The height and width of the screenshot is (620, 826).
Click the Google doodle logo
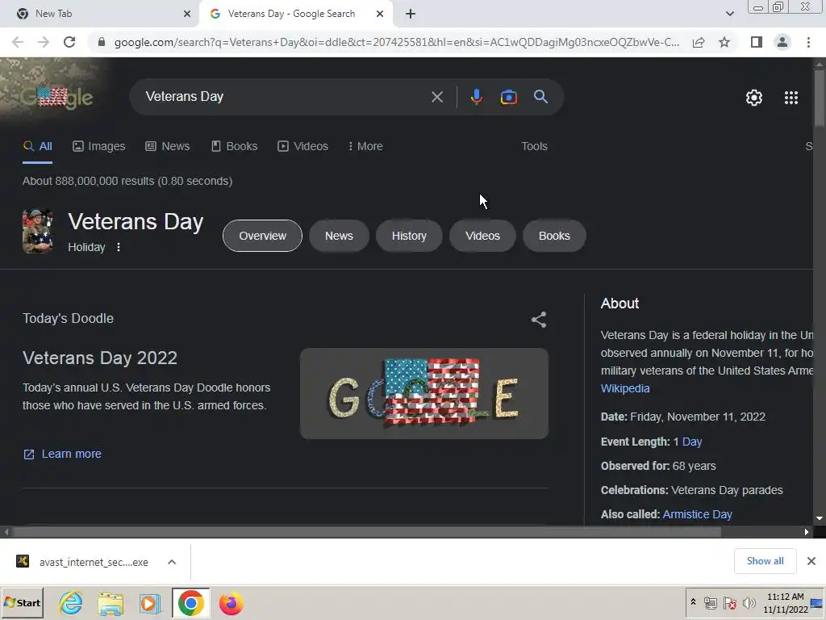[57, 97]
